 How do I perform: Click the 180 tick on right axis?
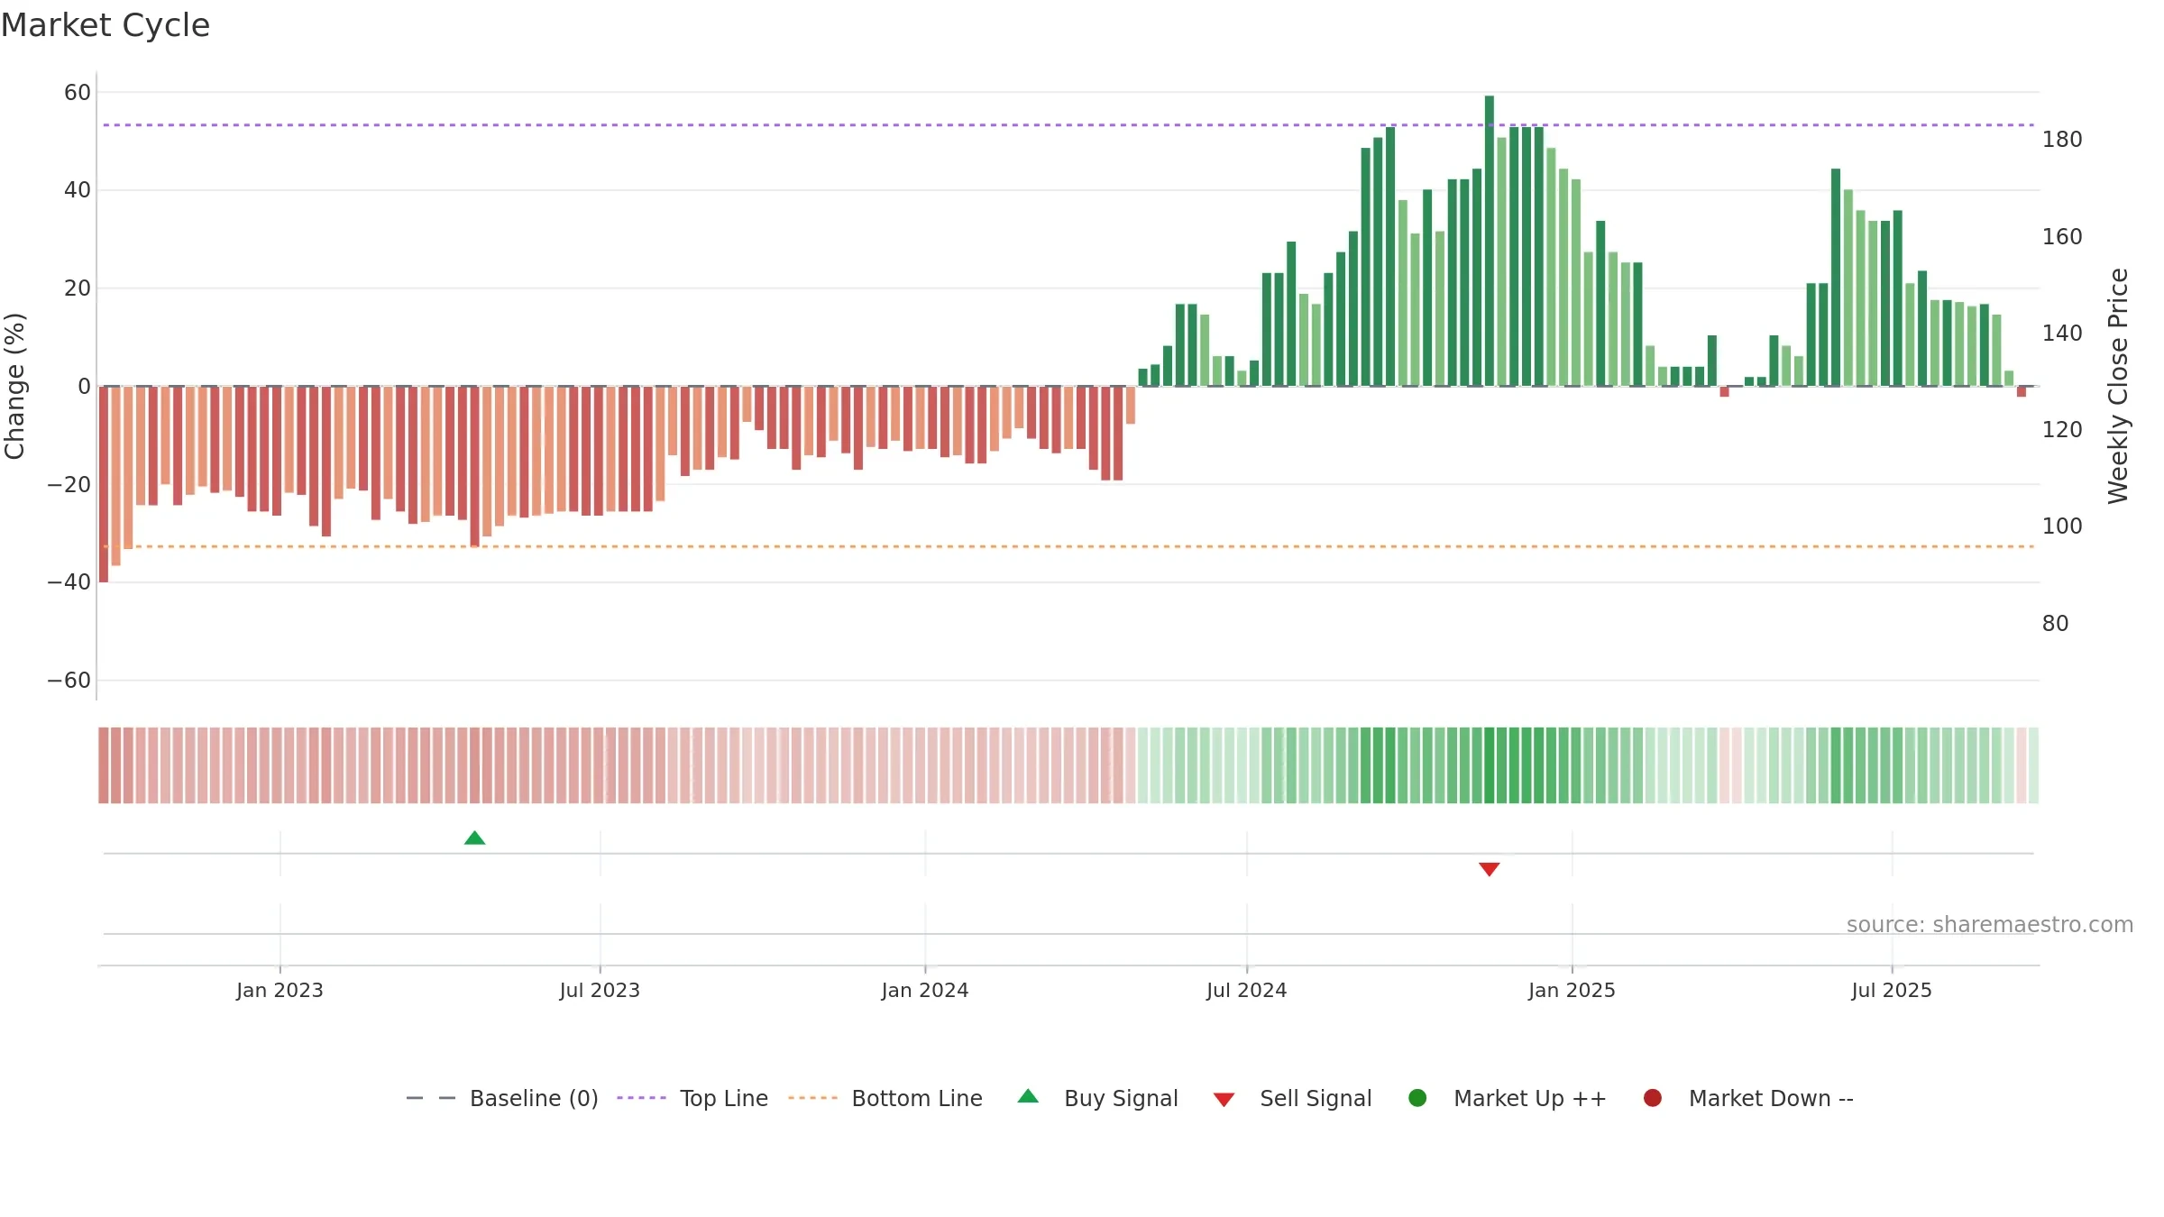click(2062, 140)
